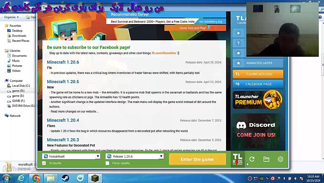
Task: Select GAME (F:) drive in Explorer
Action: click(18, 101)
